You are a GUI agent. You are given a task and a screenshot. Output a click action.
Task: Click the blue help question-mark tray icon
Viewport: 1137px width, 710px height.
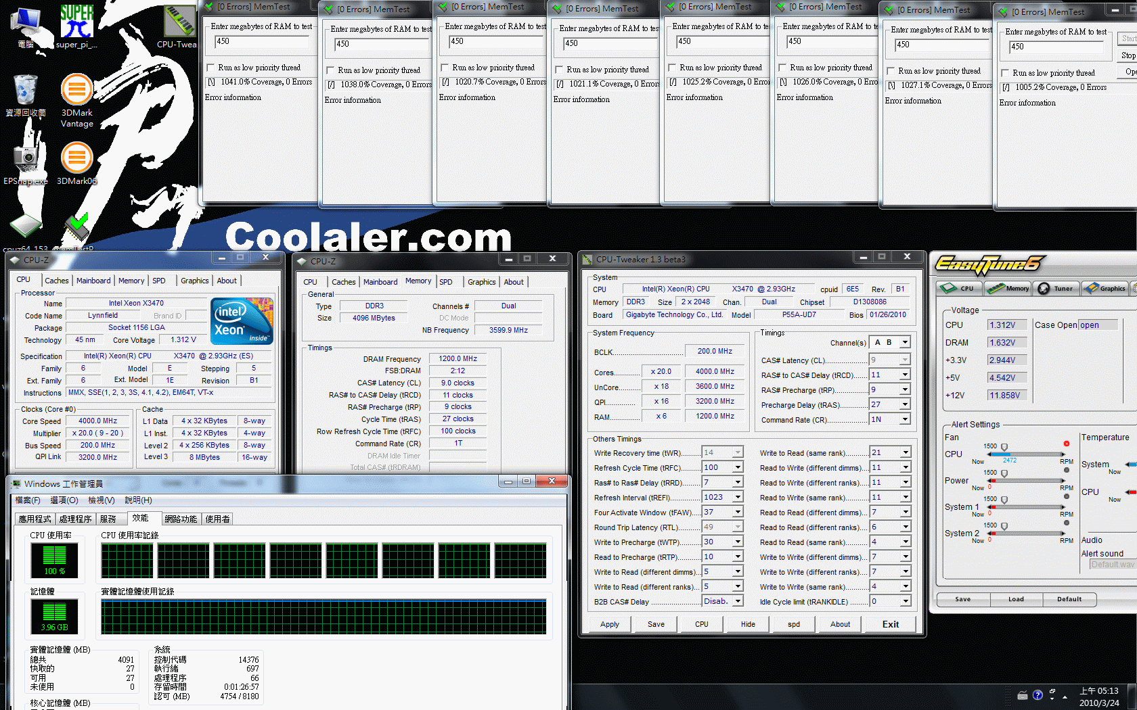click(x=1038, y=695)
